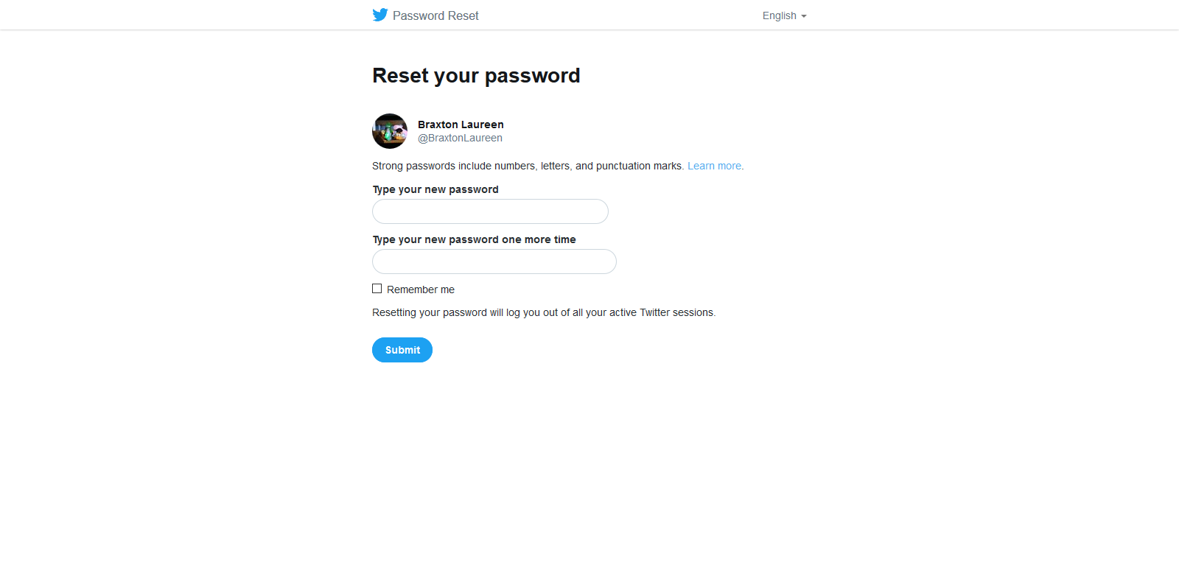Screen dimensions: 1179x579
Task: Expand the caret arrow beside English
Action: pyautogui.click(x=804, y=16)
